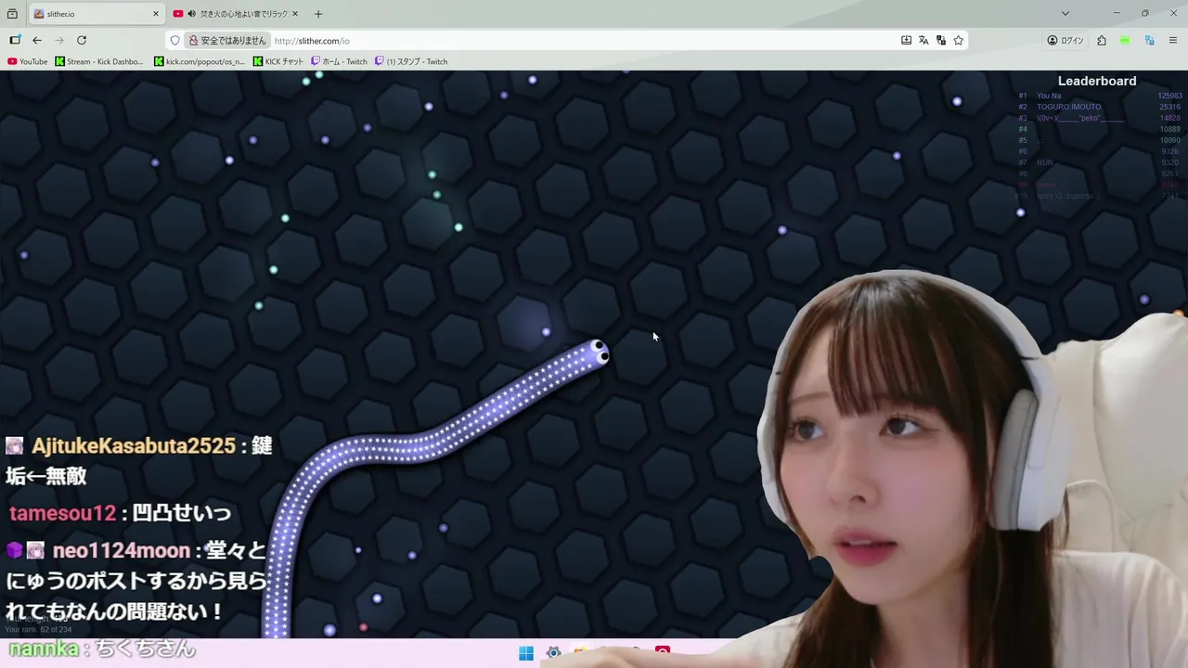Viewport: 1188px width, 668px height.
Task: Translate this page via address bar icon
Action: point(923,40)
